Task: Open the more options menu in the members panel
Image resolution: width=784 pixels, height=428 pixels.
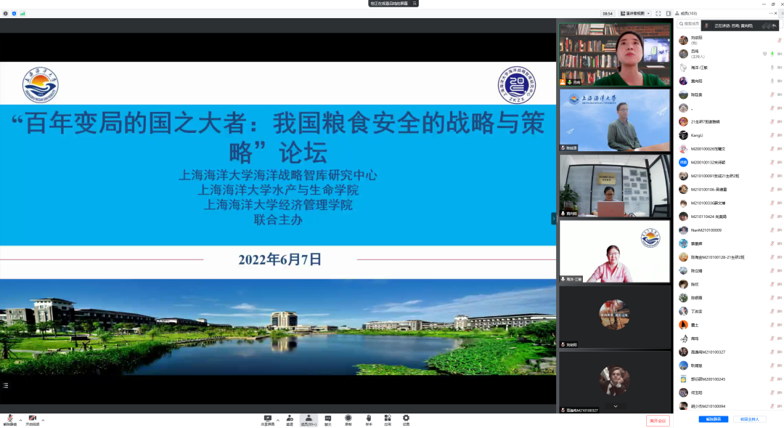Action: point(769,12)
